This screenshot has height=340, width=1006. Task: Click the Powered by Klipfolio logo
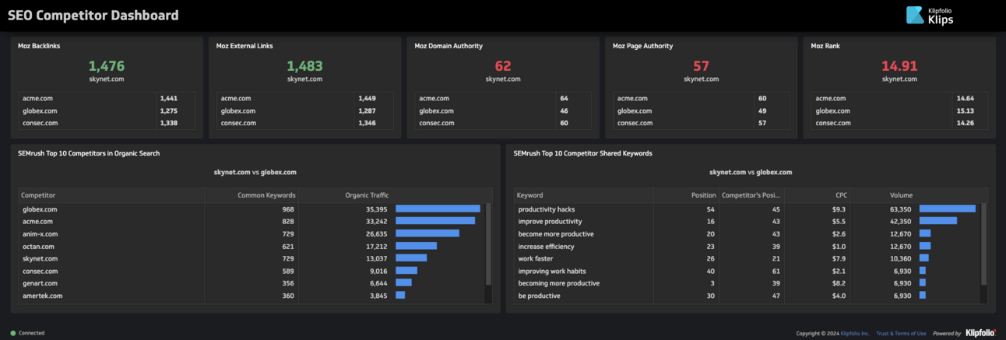click(x=980, y=333)
